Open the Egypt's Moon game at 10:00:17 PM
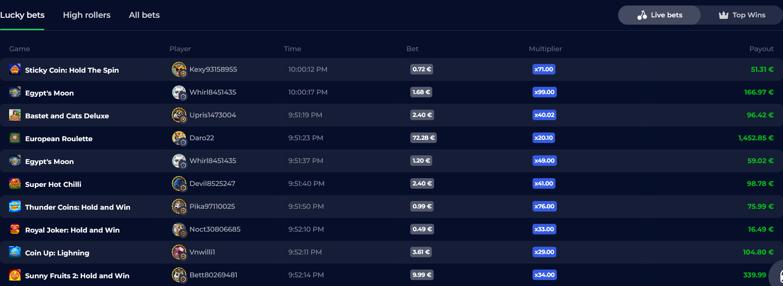 click(49, 93)
